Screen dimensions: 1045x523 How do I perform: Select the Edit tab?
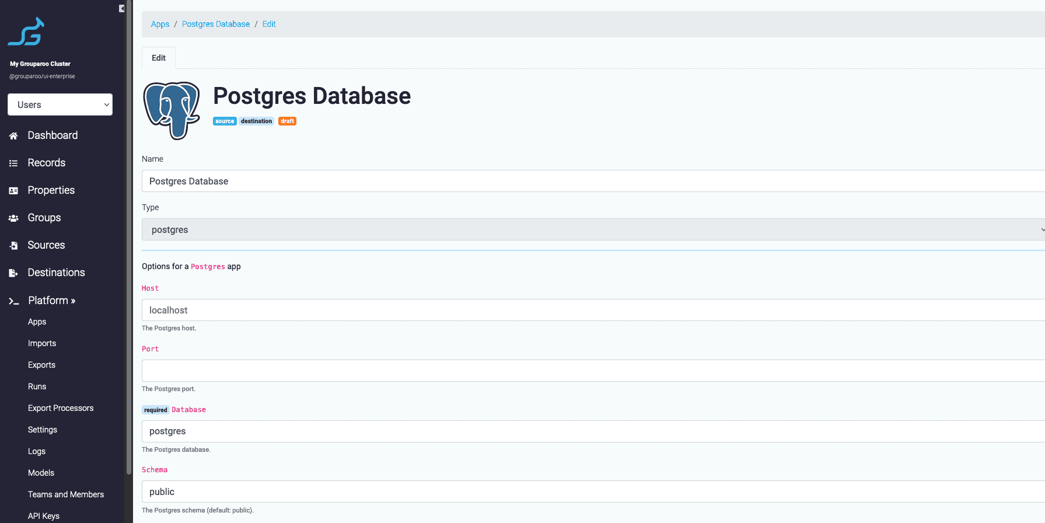pos(159,58)
